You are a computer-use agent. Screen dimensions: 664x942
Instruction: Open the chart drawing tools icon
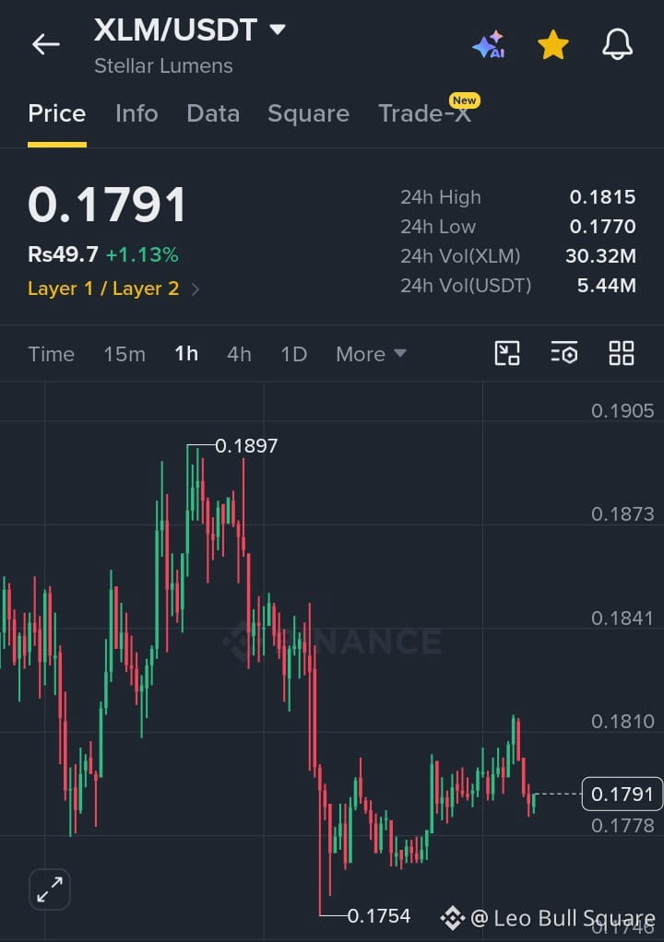pyautogui.click(x=507, y=353)
